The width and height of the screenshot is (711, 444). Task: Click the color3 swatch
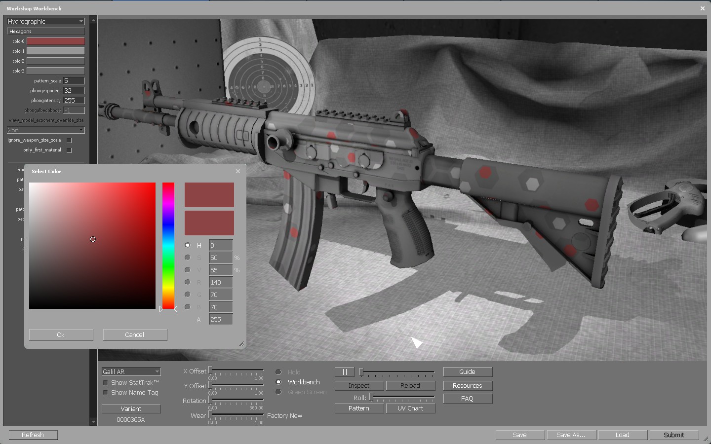tap(55, 71)
